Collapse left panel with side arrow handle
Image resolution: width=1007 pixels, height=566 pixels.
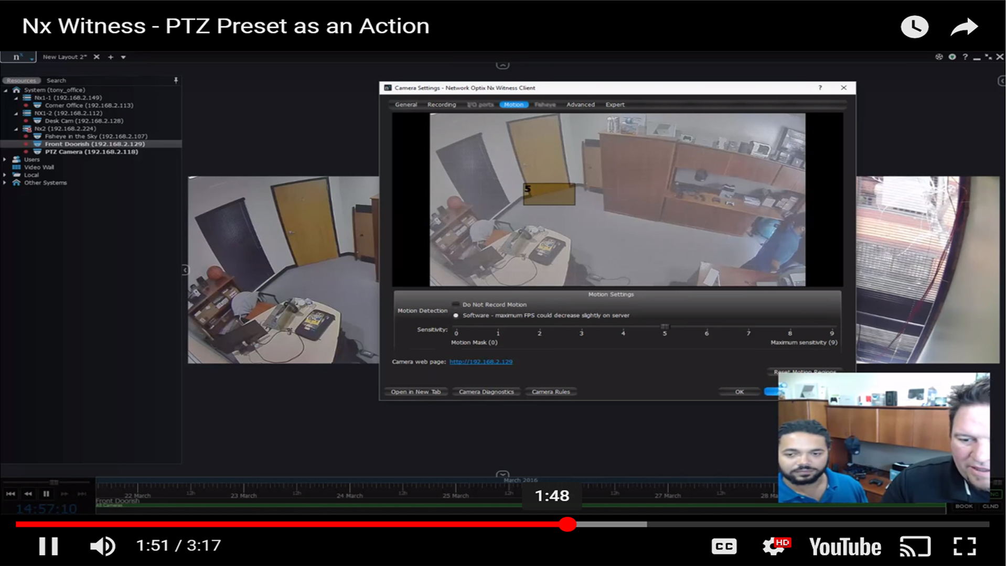(185, 270)
